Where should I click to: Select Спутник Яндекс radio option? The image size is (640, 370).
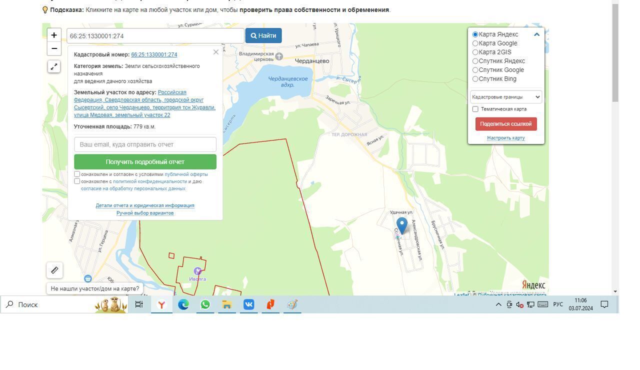pos(475,61)
